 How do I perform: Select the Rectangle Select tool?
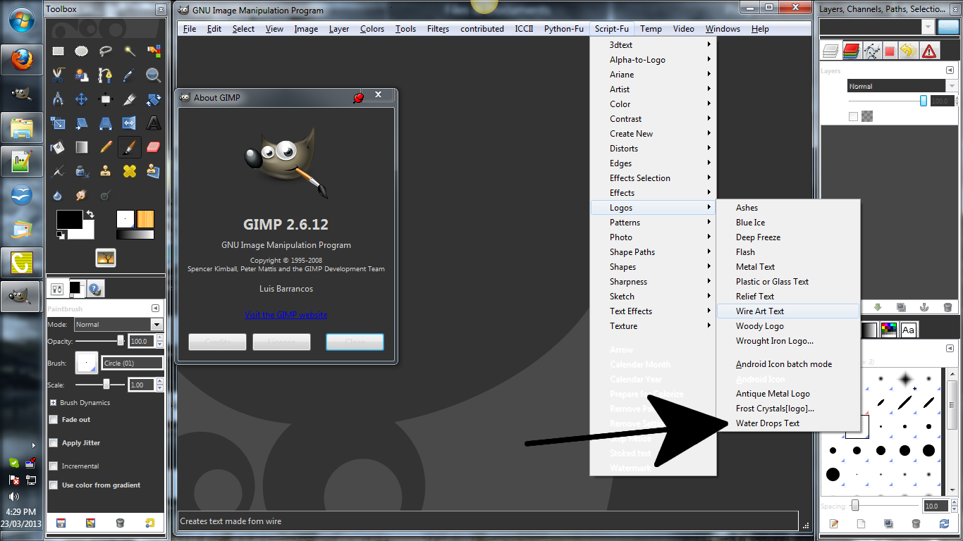click(58, 51)
